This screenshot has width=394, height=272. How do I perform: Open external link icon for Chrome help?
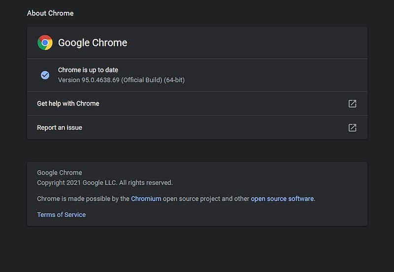(352, 103)
